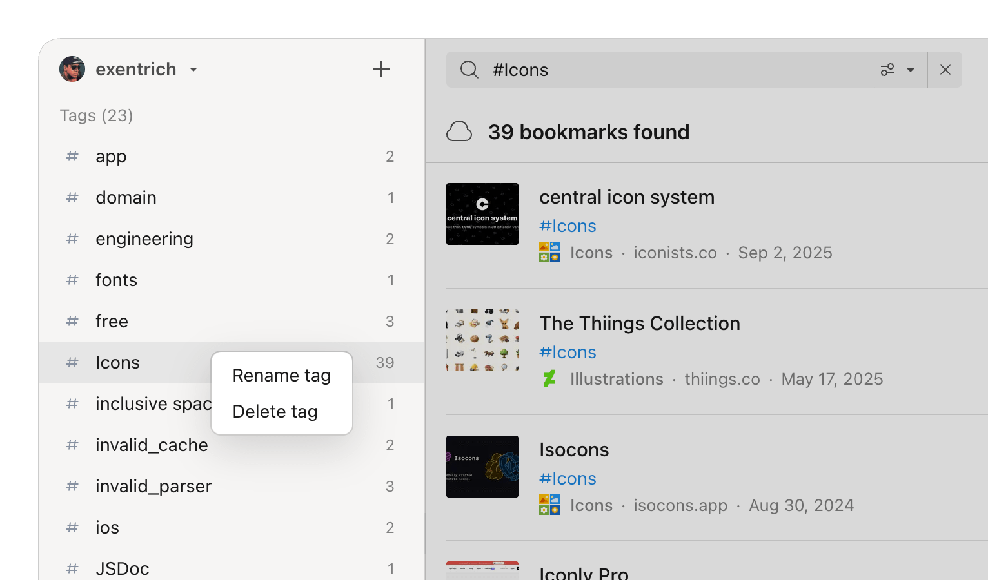Click the 39 count on Icons tag
988x580 pixels.
(x=385, y=363)
